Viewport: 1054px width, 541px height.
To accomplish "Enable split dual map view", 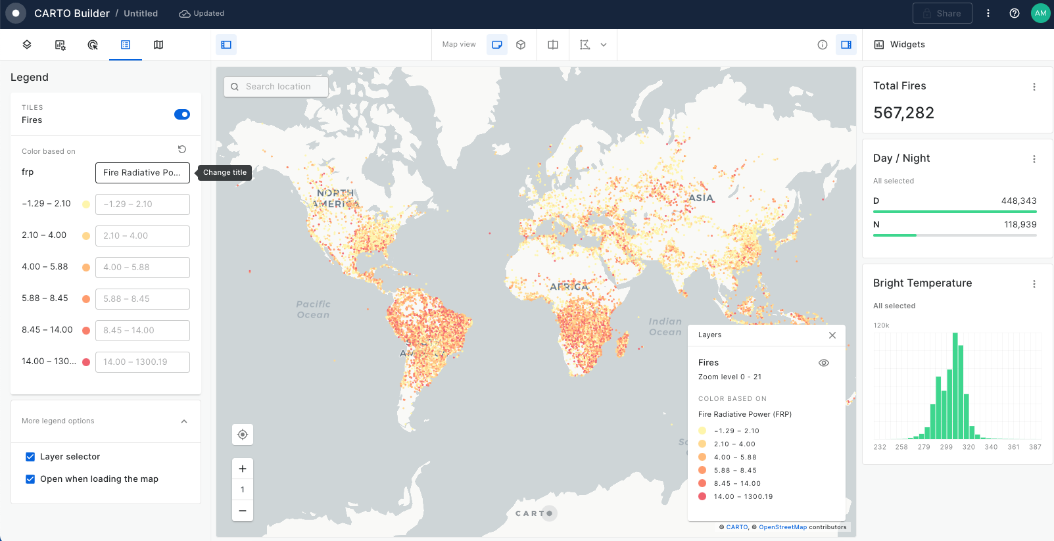I will 553,45.
